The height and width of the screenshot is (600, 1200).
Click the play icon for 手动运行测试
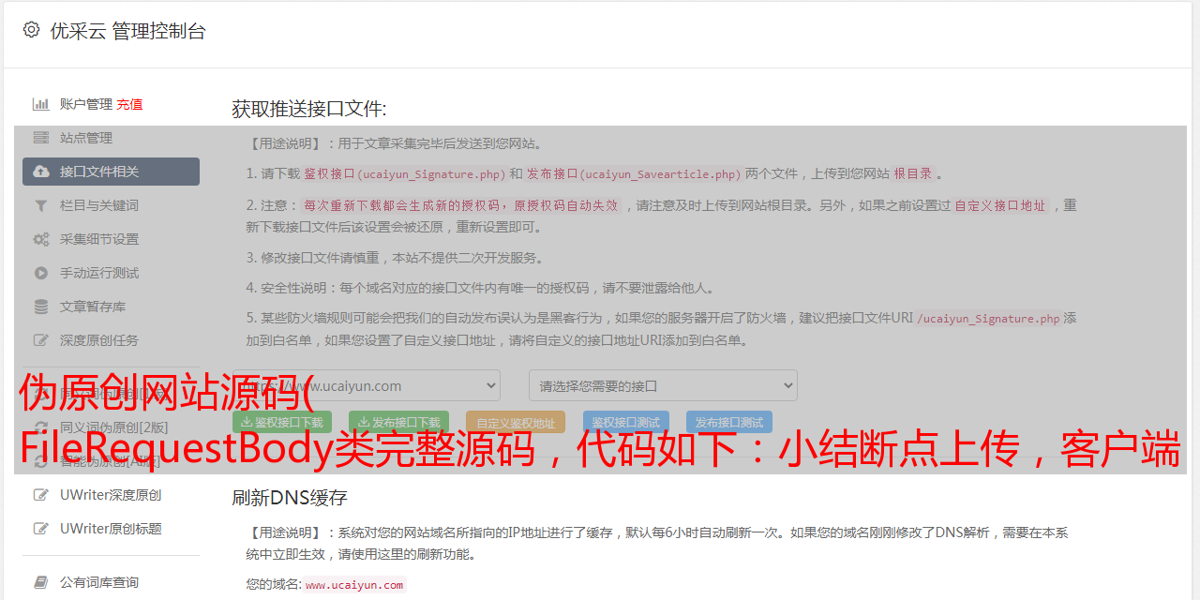pyautogui.click(x=41, y=273)
